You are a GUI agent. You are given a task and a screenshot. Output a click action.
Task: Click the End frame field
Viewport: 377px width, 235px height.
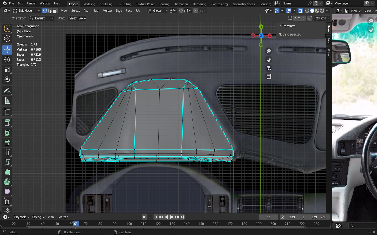click(319, 217)
